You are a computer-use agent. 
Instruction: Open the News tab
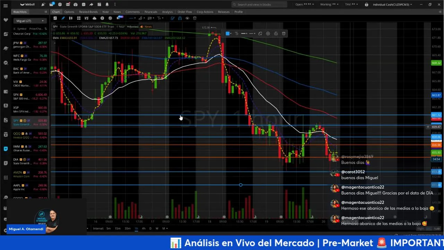117,12
